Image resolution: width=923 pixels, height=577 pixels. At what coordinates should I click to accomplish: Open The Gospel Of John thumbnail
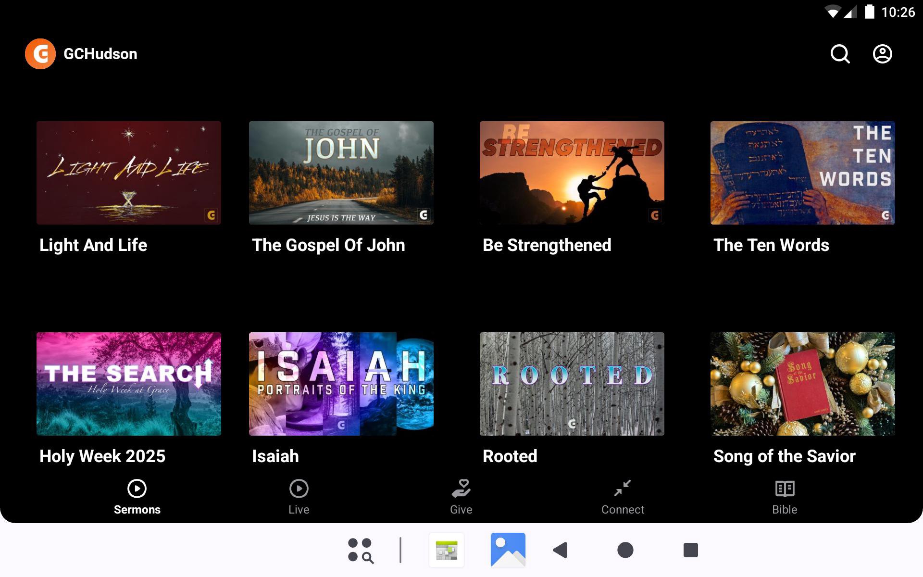[341, 173]
